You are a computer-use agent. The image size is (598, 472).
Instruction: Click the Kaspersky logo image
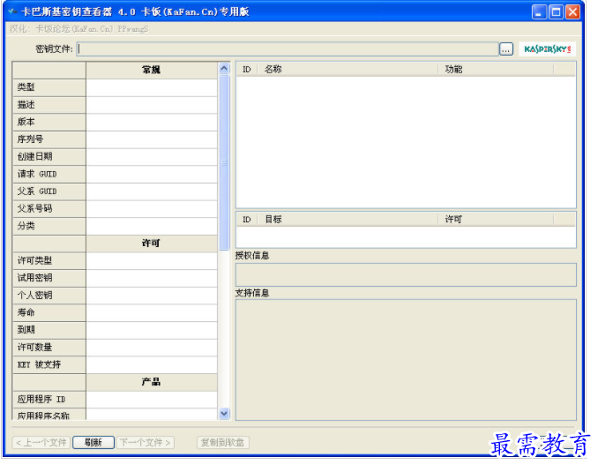point(547,49)
